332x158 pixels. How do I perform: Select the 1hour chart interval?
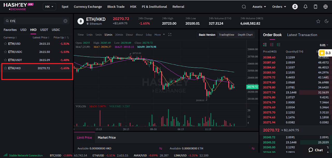click(129, 35)
